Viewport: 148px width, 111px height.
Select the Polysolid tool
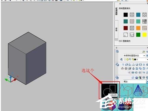pyautogui.click(x=123, y=65)
